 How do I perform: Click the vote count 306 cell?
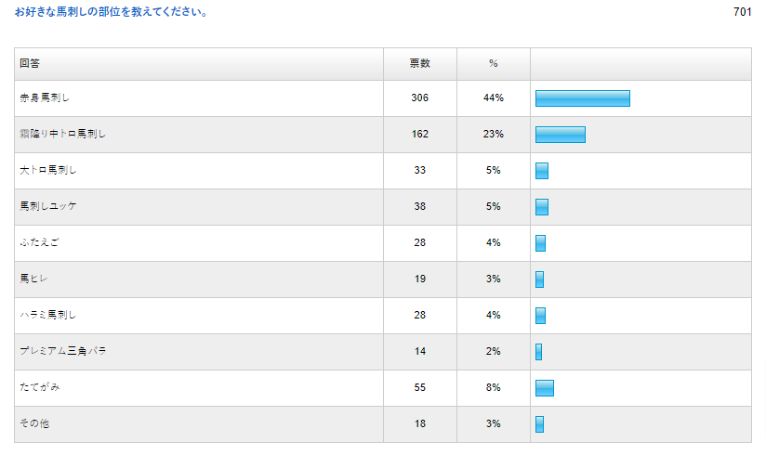pos(420,98)
